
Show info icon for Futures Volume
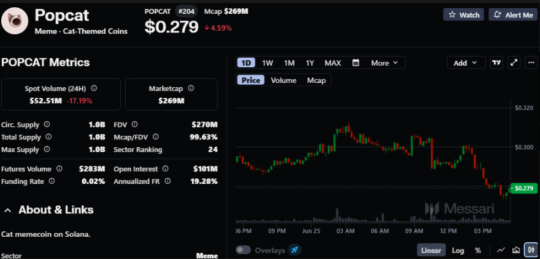[x=60, y=168]
